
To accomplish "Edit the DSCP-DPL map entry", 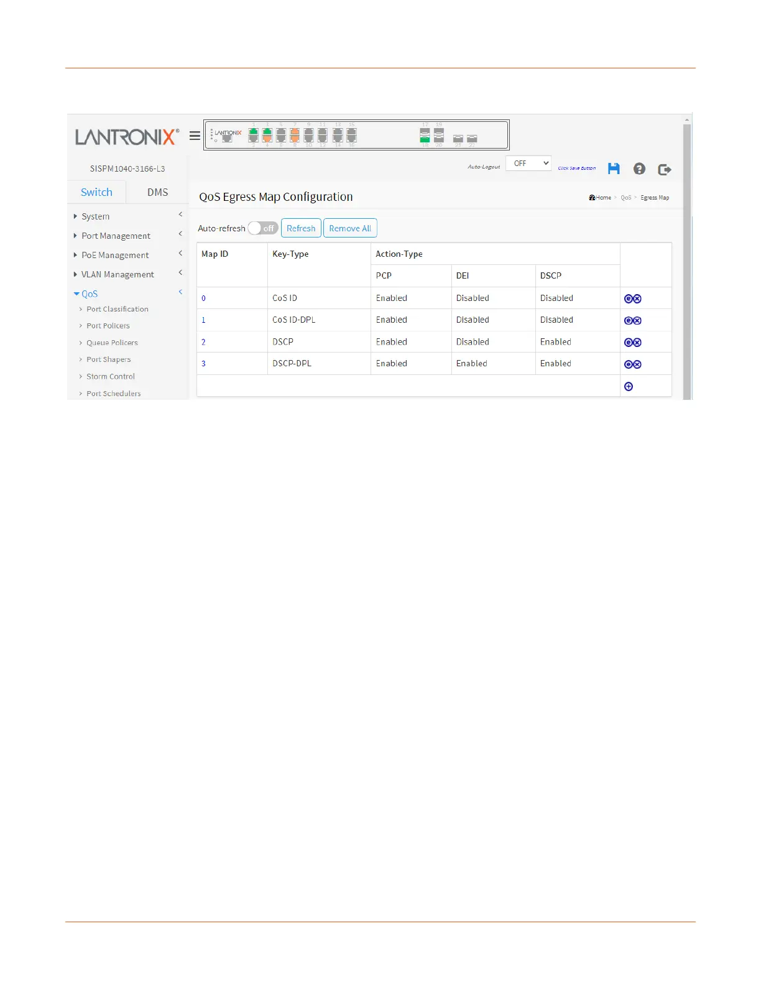I will click(x=629, y=364).
